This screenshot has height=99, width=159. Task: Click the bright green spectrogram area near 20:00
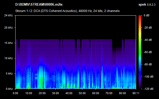[41, 81]
